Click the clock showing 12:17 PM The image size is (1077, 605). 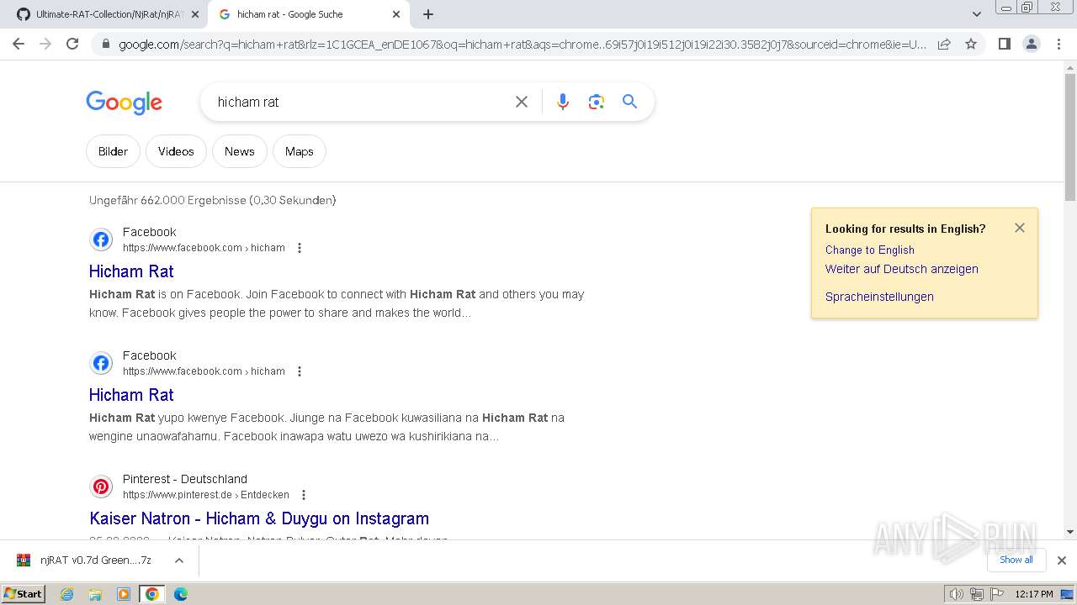click(1034, 594)
